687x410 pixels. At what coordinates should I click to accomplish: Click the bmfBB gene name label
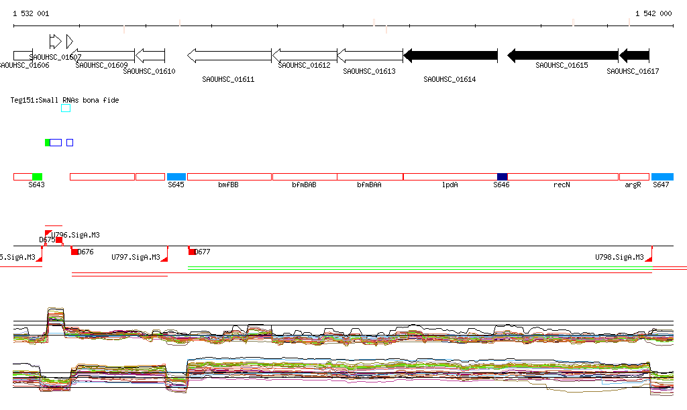click(228, 185)
